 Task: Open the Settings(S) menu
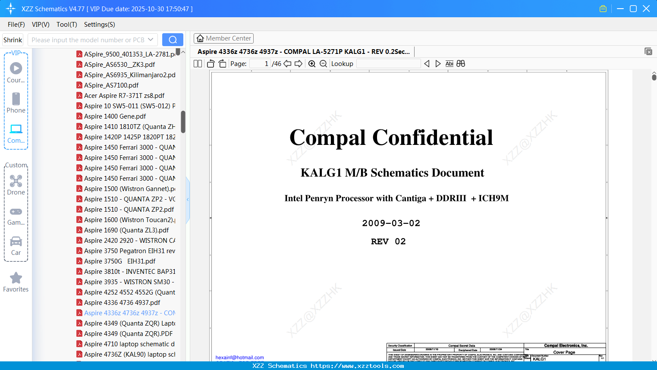coord(100,25)
